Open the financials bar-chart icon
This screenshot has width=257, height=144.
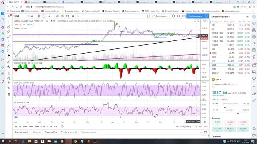pos(57,16)
